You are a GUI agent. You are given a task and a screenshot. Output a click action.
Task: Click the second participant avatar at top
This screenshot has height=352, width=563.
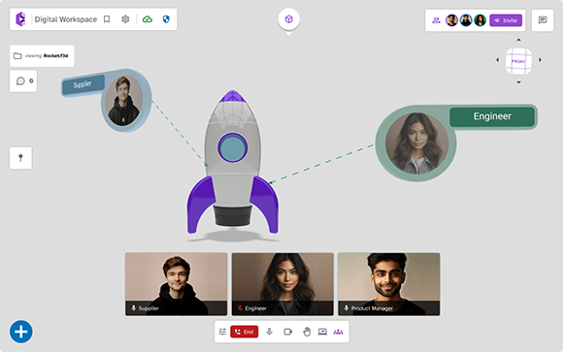click(466, 20)
